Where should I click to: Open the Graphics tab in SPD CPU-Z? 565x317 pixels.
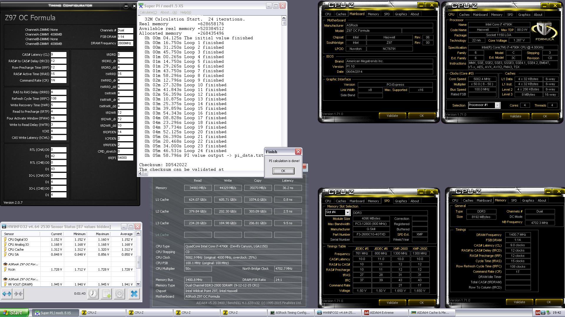click(x=401, y=201)
